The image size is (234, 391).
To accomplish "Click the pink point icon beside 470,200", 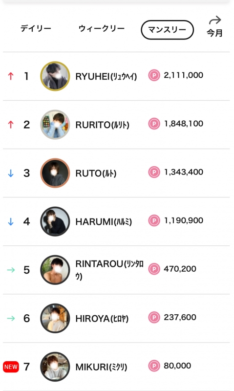I will (x=154, y=269).
